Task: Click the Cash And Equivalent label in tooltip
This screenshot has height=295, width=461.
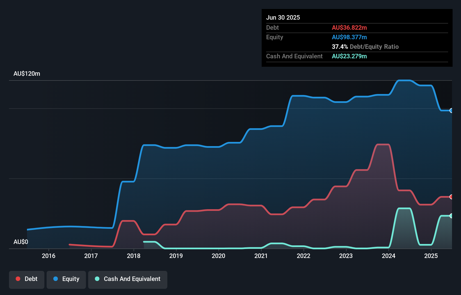Action: [294, 56]
